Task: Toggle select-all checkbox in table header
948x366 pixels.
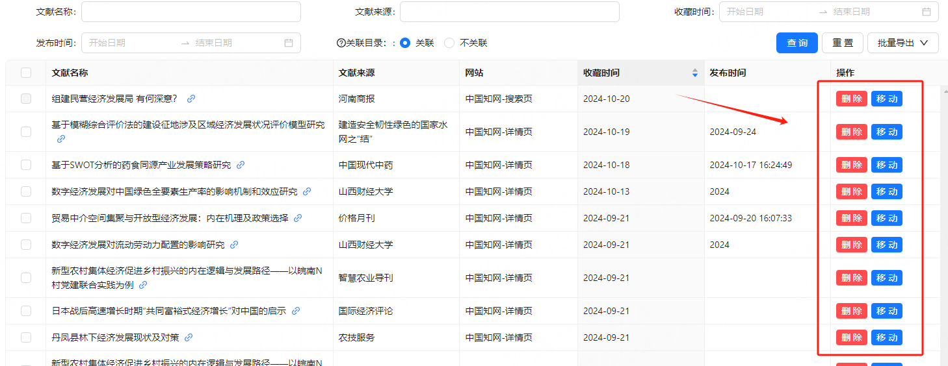Action: click(x=26, y=73)
